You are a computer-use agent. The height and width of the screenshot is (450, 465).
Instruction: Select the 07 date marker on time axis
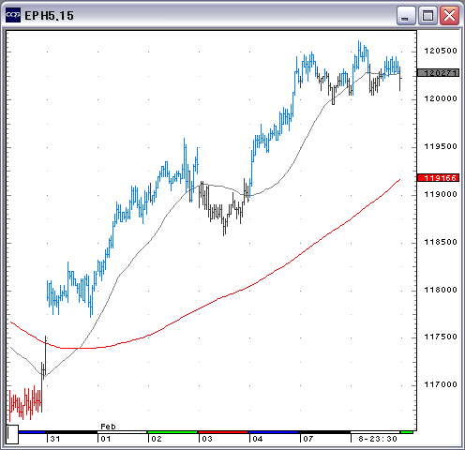click(x=308, y=439)
